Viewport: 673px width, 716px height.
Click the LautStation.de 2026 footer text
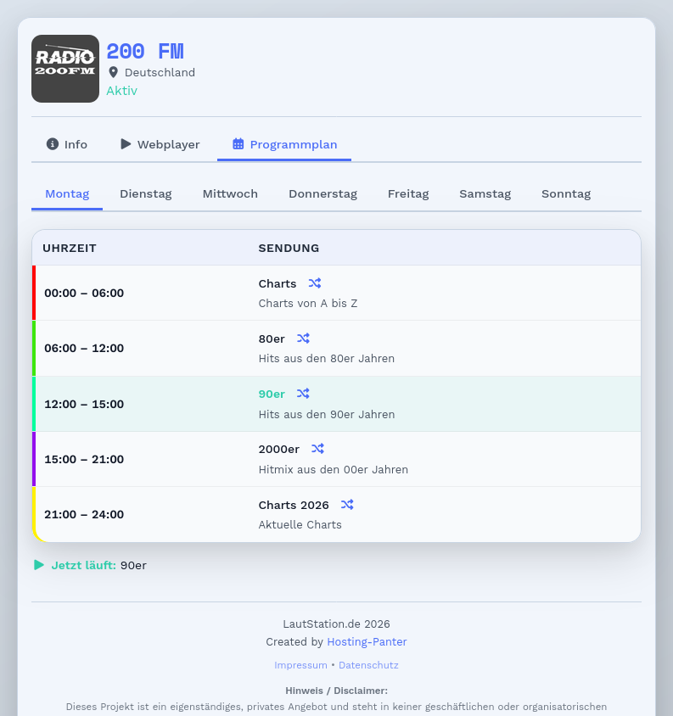pos(336,624)
